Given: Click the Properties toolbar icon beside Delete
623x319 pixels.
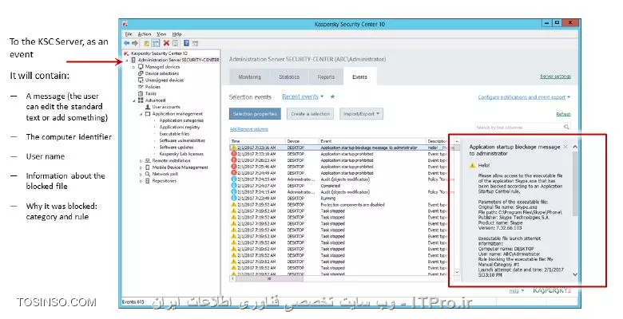Looking at the screenshot, I should [x=175, y=43].
